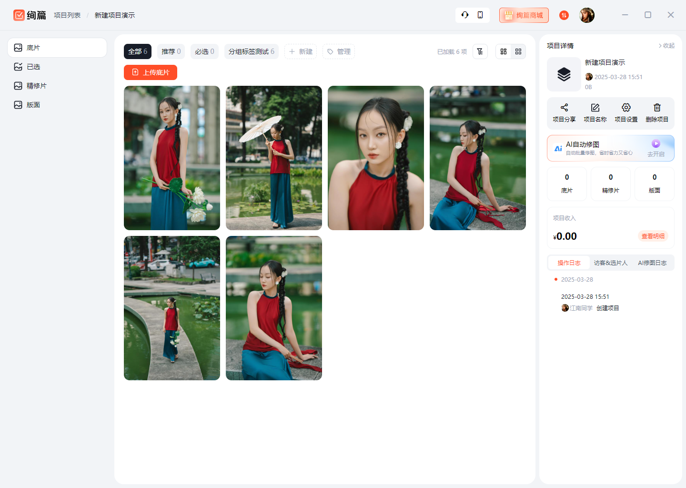686x488 pixels.
Task: Select 版面 in the left sidebar
Action: [x=57, y=105]
